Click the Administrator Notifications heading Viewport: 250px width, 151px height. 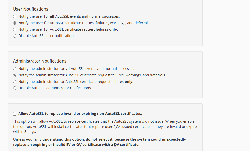[x=40, y=61]
